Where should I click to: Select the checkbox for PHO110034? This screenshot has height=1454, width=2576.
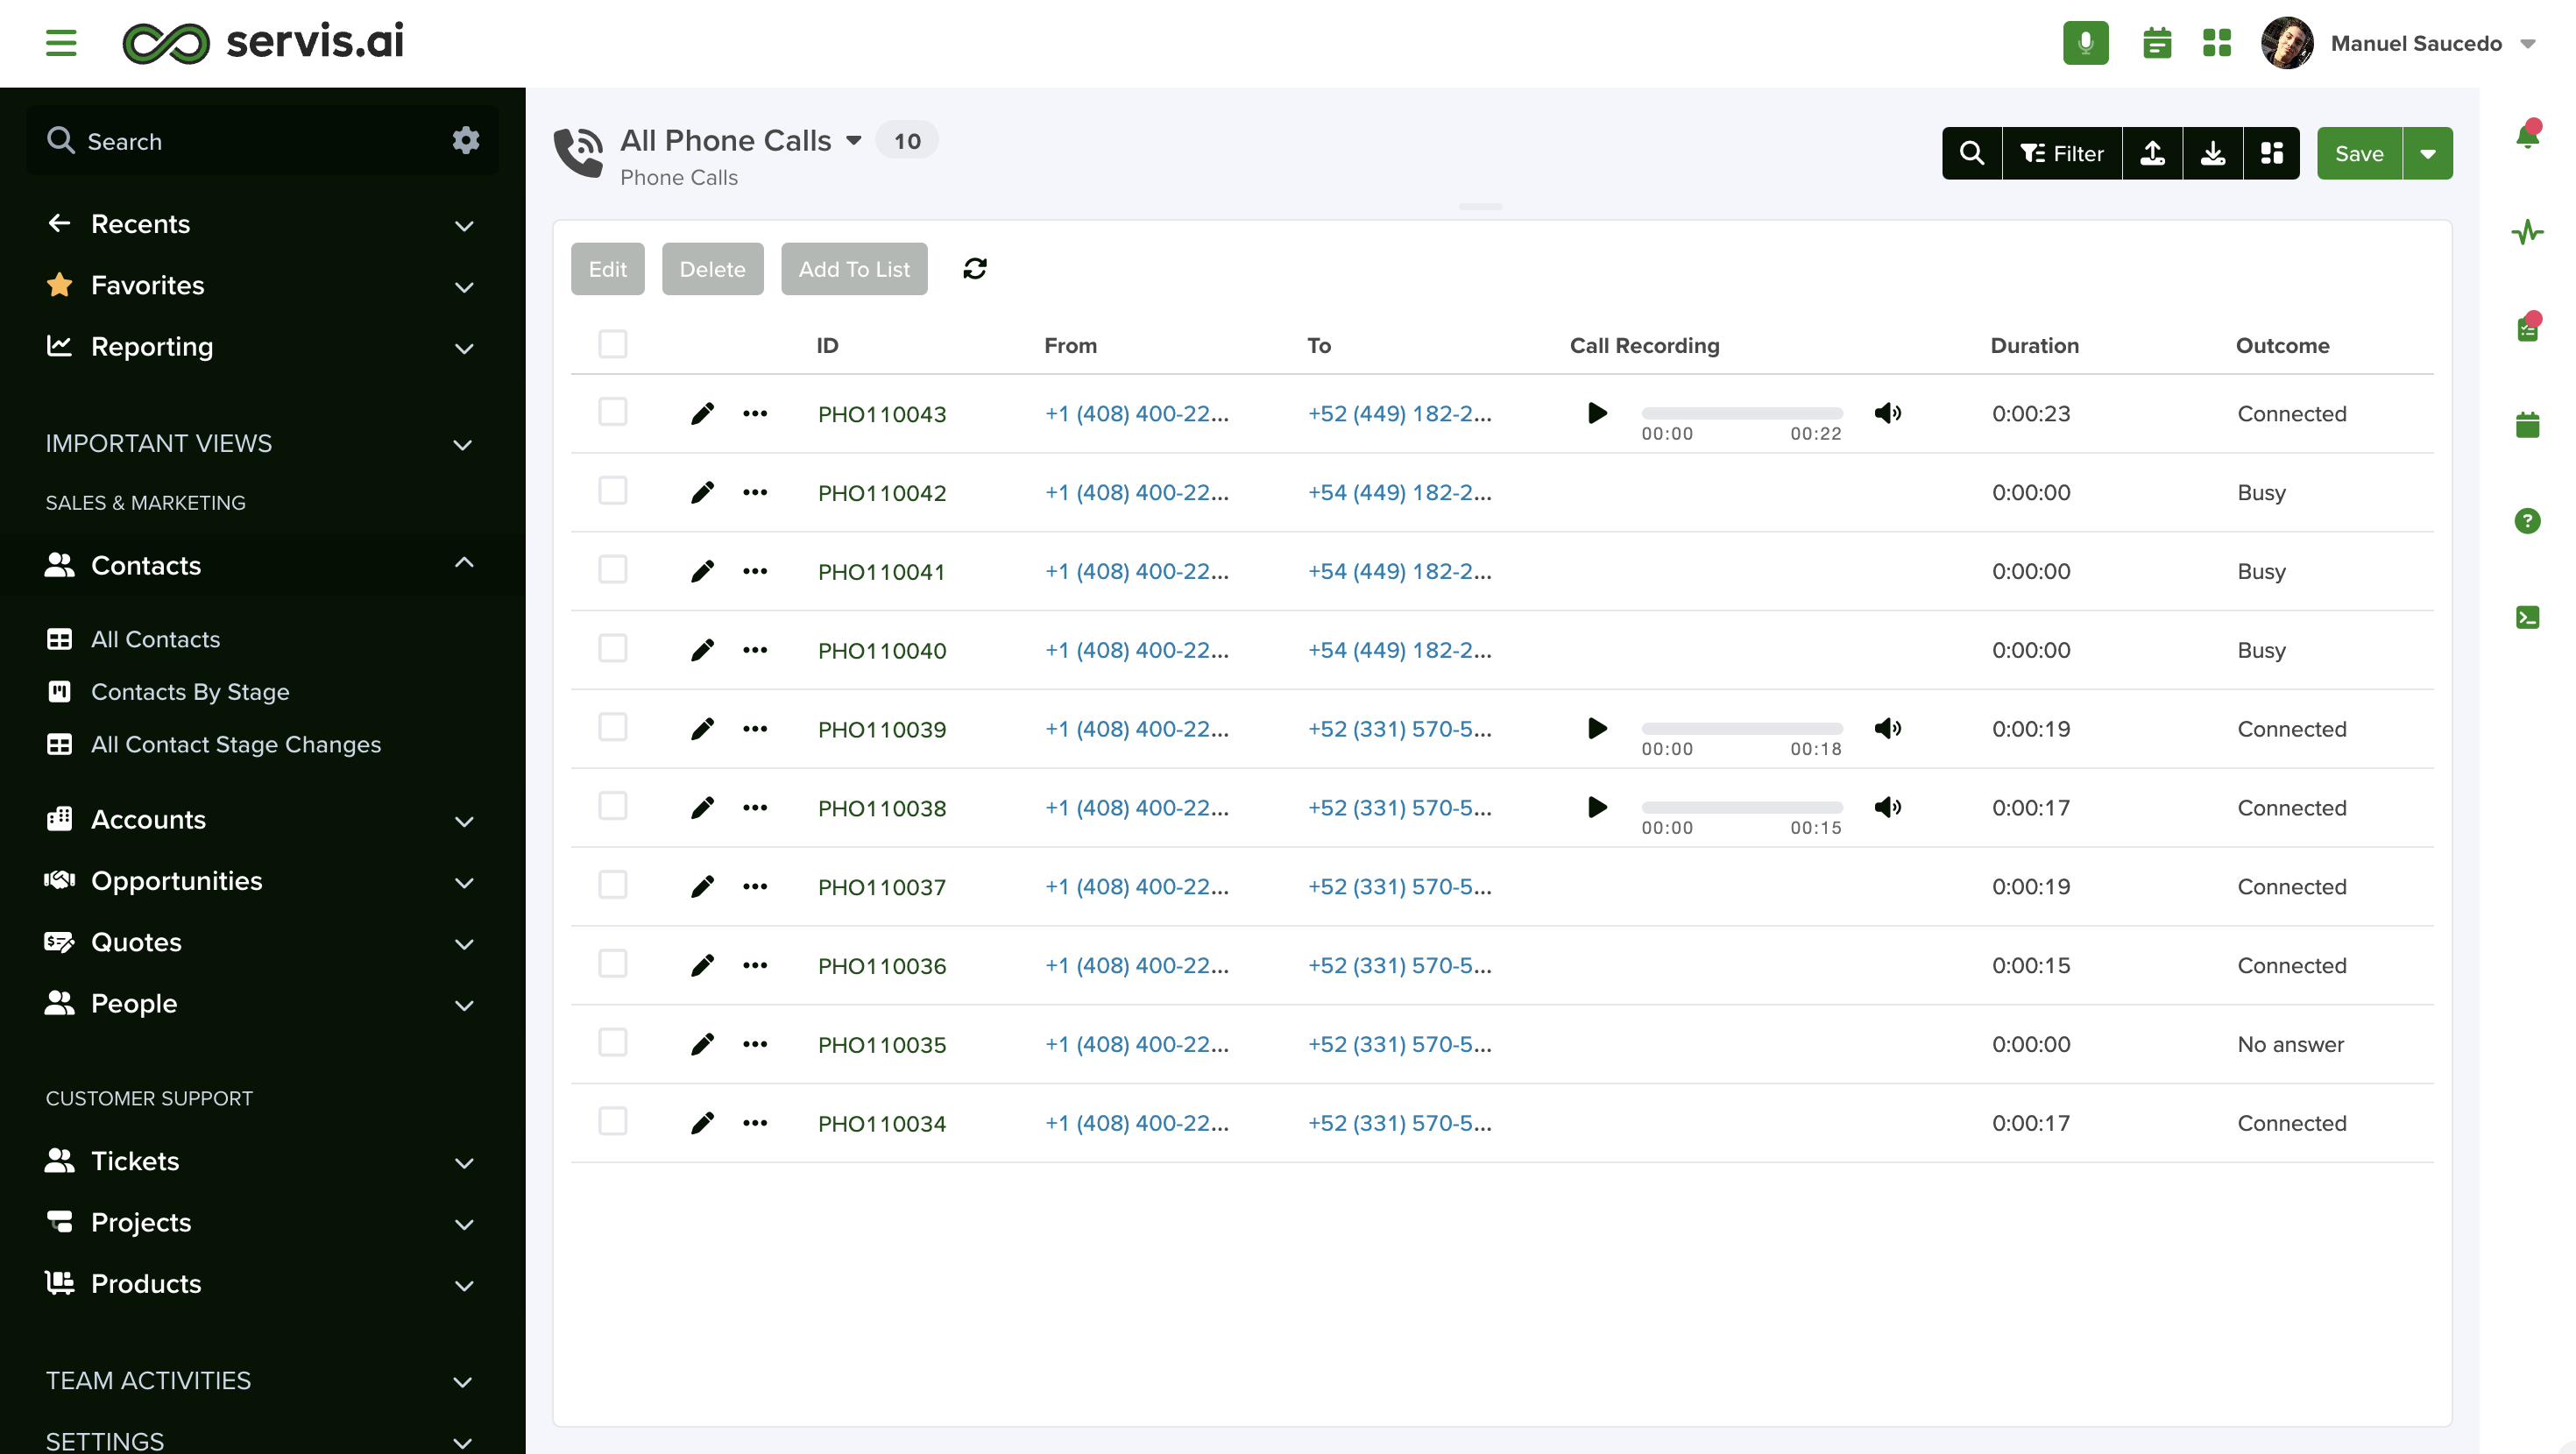pos(612,1122)
